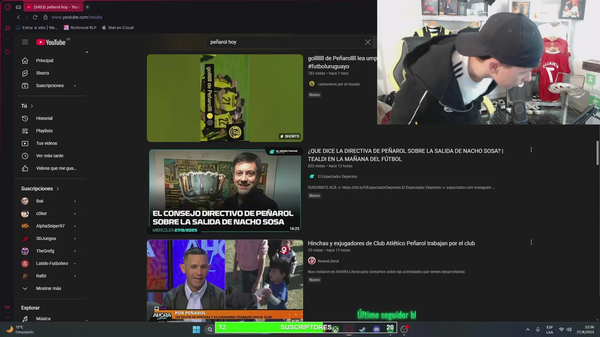Reload the YouTube results page

coord(35,17)
